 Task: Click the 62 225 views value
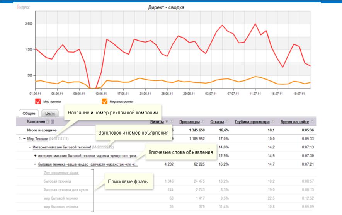[x=199, y=164]
